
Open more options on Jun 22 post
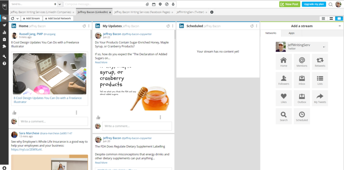click(160, 117)
